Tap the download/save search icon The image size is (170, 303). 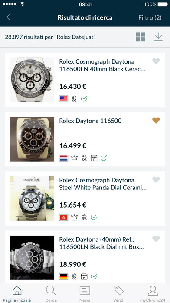(x=158, y=37)
